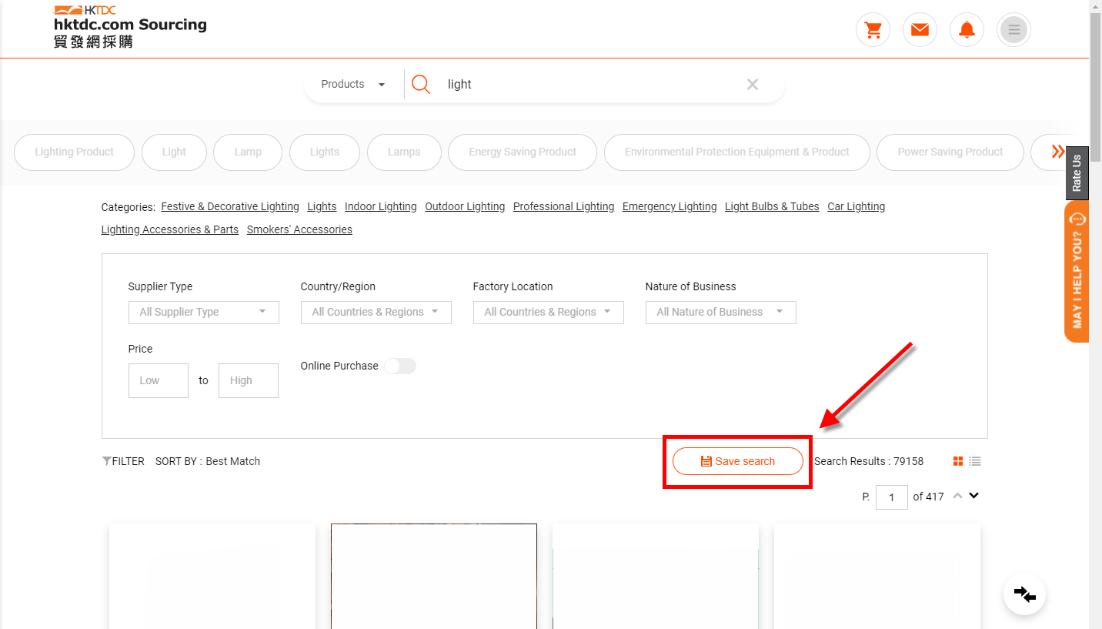Screen dimensions: 1102x629
Task: Open the May I Help You chat
Action: [x=1077, y=272]
